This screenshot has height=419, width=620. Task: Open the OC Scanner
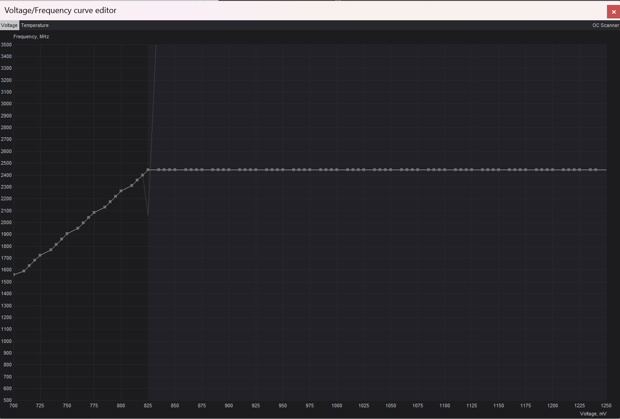[x=606, y=25]
